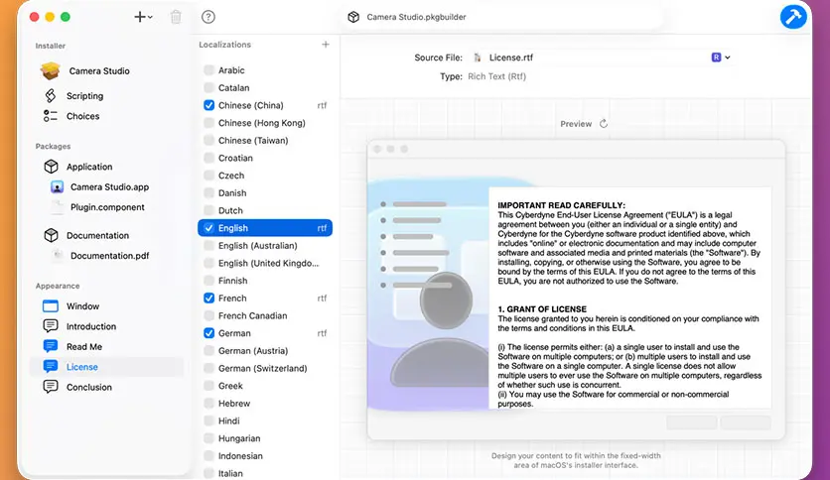
Task: Uncheck the Chinese (China) localization
Action: point(209,105)
